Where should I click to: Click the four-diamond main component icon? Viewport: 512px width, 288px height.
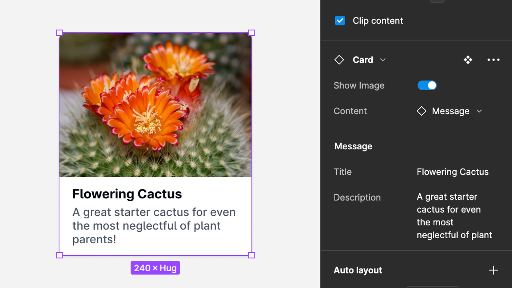click(x=468, y=60)
